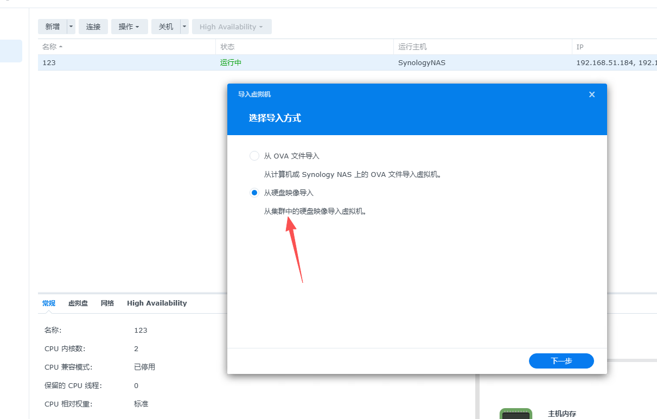Open the 操作 dropdown menu
Viewport: 657px width, 419px height.
point(129,26)
